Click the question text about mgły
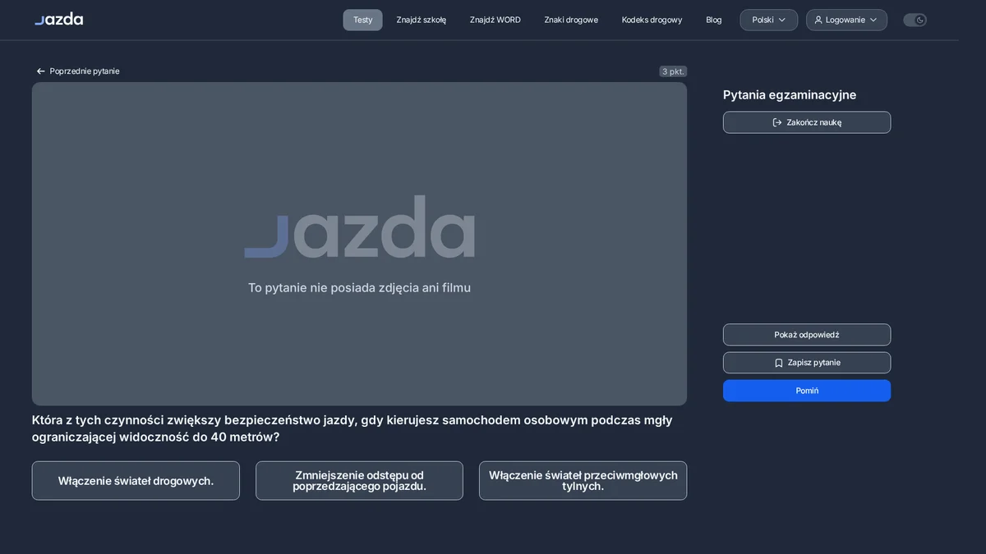Viewport: 986px width, 554px height. 352,428
